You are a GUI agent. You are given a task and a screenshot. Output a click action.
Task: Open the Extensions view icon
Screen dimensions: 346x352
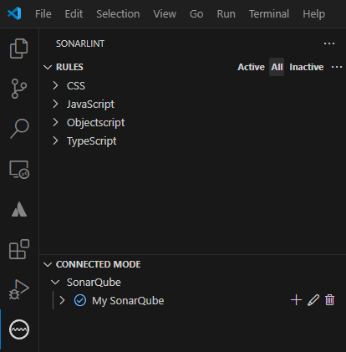pos(19,249)
